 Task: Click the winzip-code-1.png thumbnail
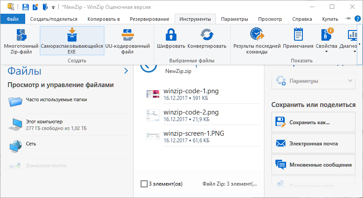[x=153, y=94]
